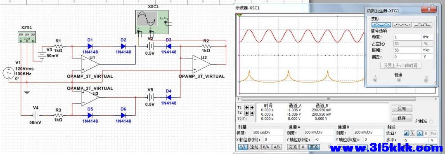This screenshot has height=154, width=445.
Task: Click the 设置上升/下降时间 button
Action: click(x=401, y=65)
